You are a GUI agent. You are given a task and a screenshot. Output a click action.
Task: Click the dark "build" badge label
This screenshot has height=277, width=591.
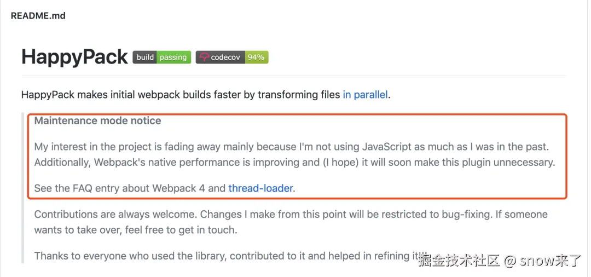145,57
